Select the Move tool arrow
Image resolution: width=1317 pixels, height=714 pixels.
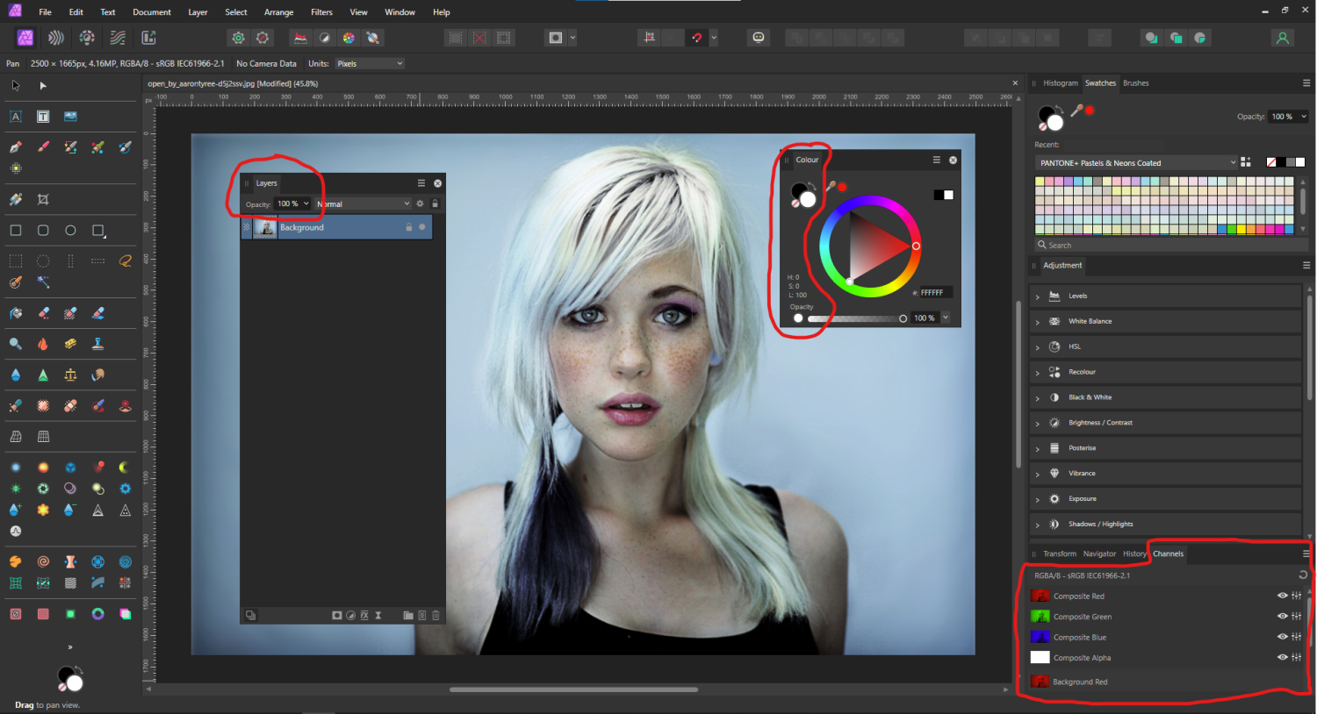click(16, 85)
